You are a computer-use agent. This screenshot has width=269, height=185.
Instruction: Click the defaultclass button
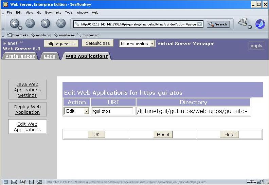pyautogui.click(x=97, y=43)
